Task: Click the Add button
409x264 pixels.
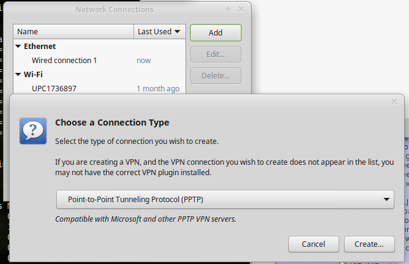Action: [216, 32]
